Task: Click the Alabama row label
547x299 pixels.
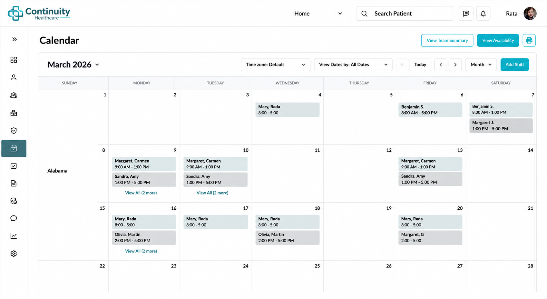Action: 57,171
